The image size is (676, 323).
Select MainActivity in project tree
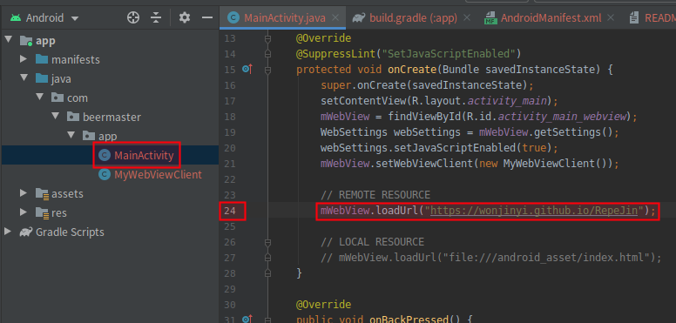(x=110, y=155)
